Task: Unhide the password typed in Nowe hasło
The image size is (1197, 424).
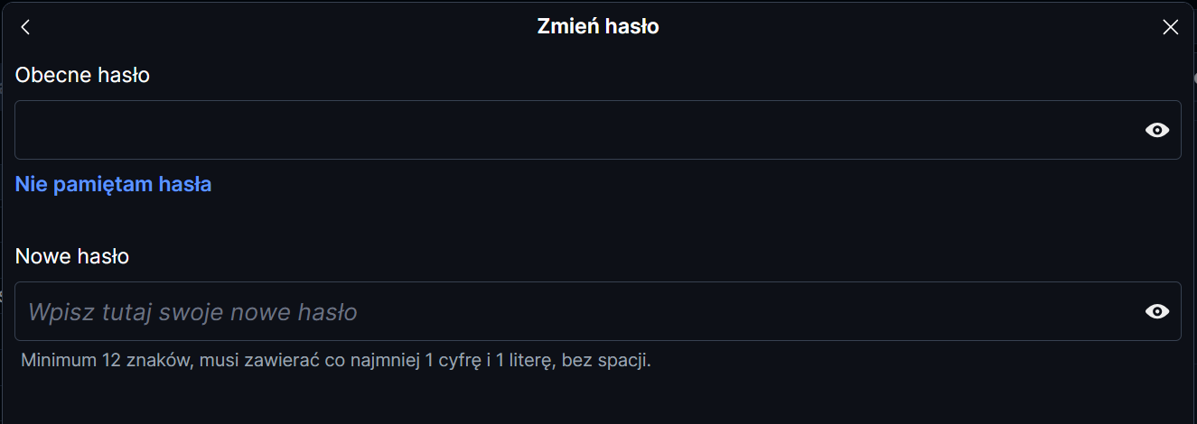Action: click(1156, 311)
